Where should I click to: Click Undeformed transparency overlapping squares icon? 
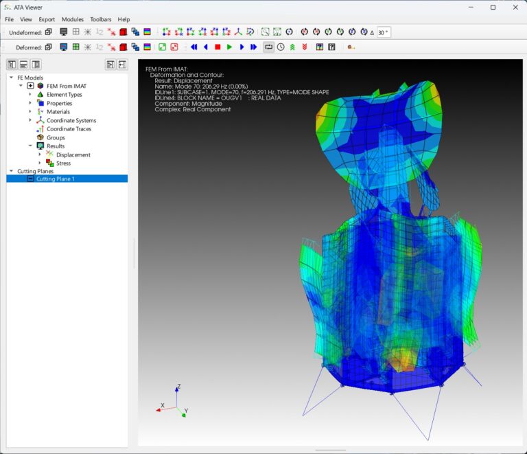135,32
